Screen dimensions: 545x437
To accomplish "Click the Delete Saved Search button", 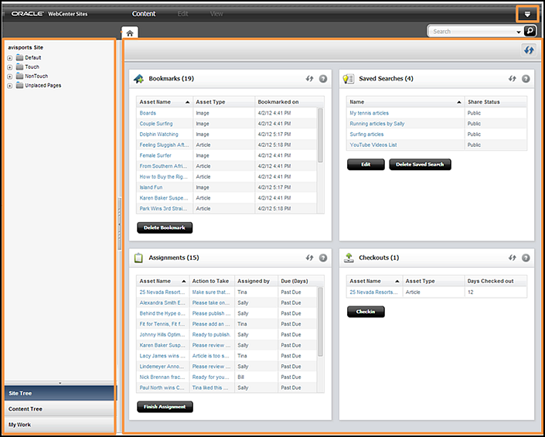I will pyautogui.click(x=420, y=165).
